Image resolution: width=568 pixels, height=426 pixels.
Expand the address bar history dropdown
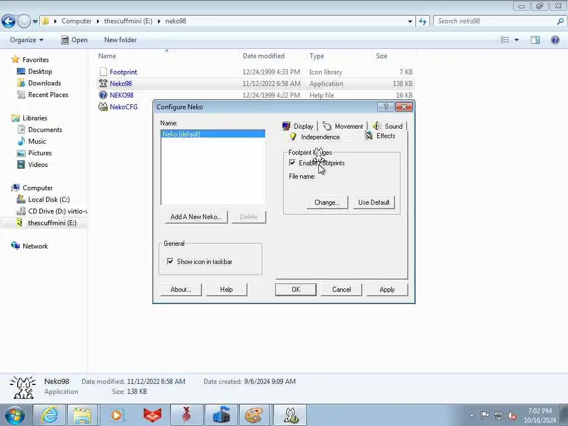[x=410, y=22]
